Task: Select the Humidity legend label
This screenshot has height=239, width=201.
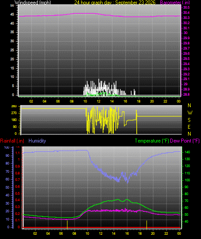Action: [37, 141]
